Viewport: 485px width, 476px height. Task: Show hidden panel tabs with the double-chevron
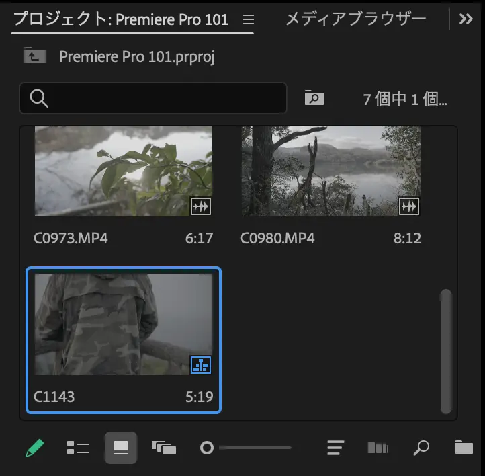point(466,19)
